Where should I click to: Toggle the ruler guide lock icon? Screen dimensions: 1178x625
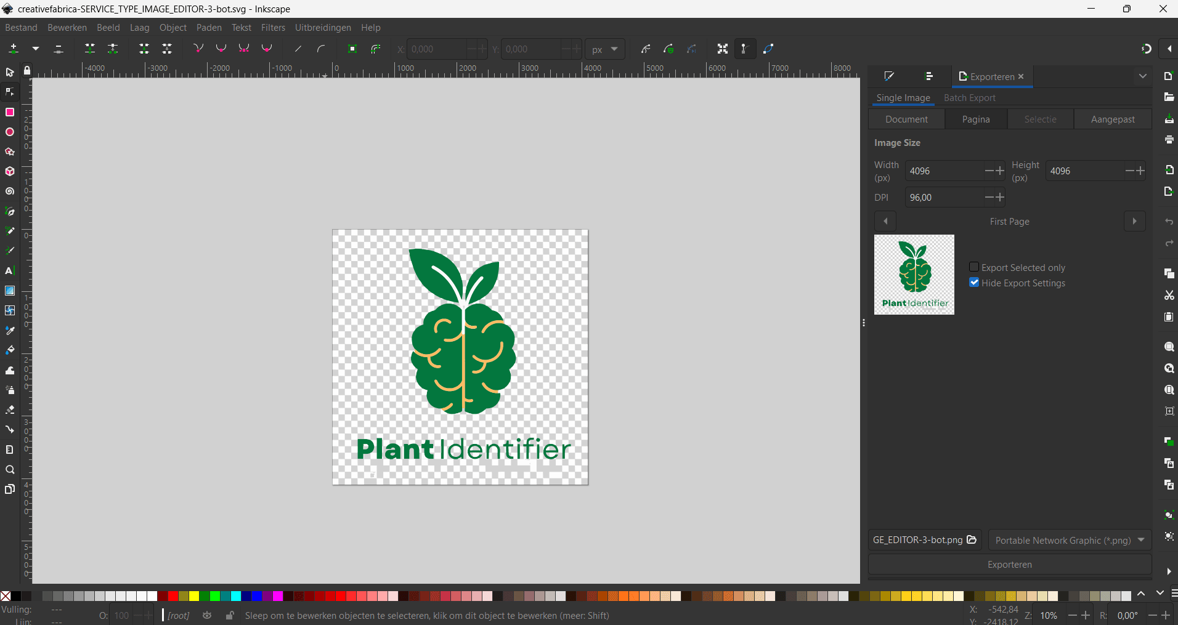pos(27,70)
